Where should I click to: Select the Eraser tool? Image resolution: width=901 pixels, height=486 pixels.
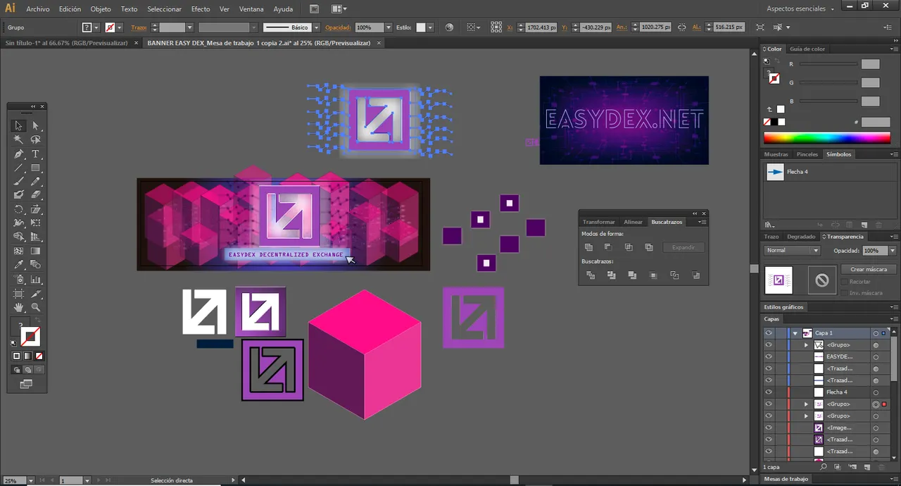coord(35,195)
